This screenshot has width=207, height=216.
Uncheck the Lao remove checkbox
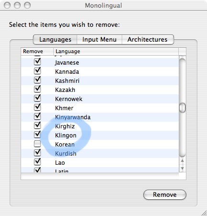tap(37, 162)
